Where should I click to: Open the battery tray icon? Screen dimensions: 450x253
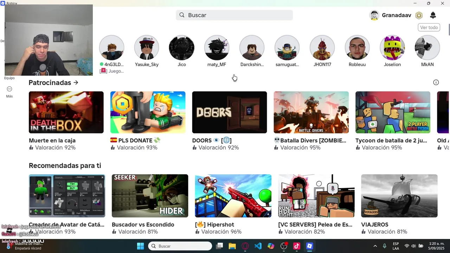pyautogui.click(x=421, y=246)
